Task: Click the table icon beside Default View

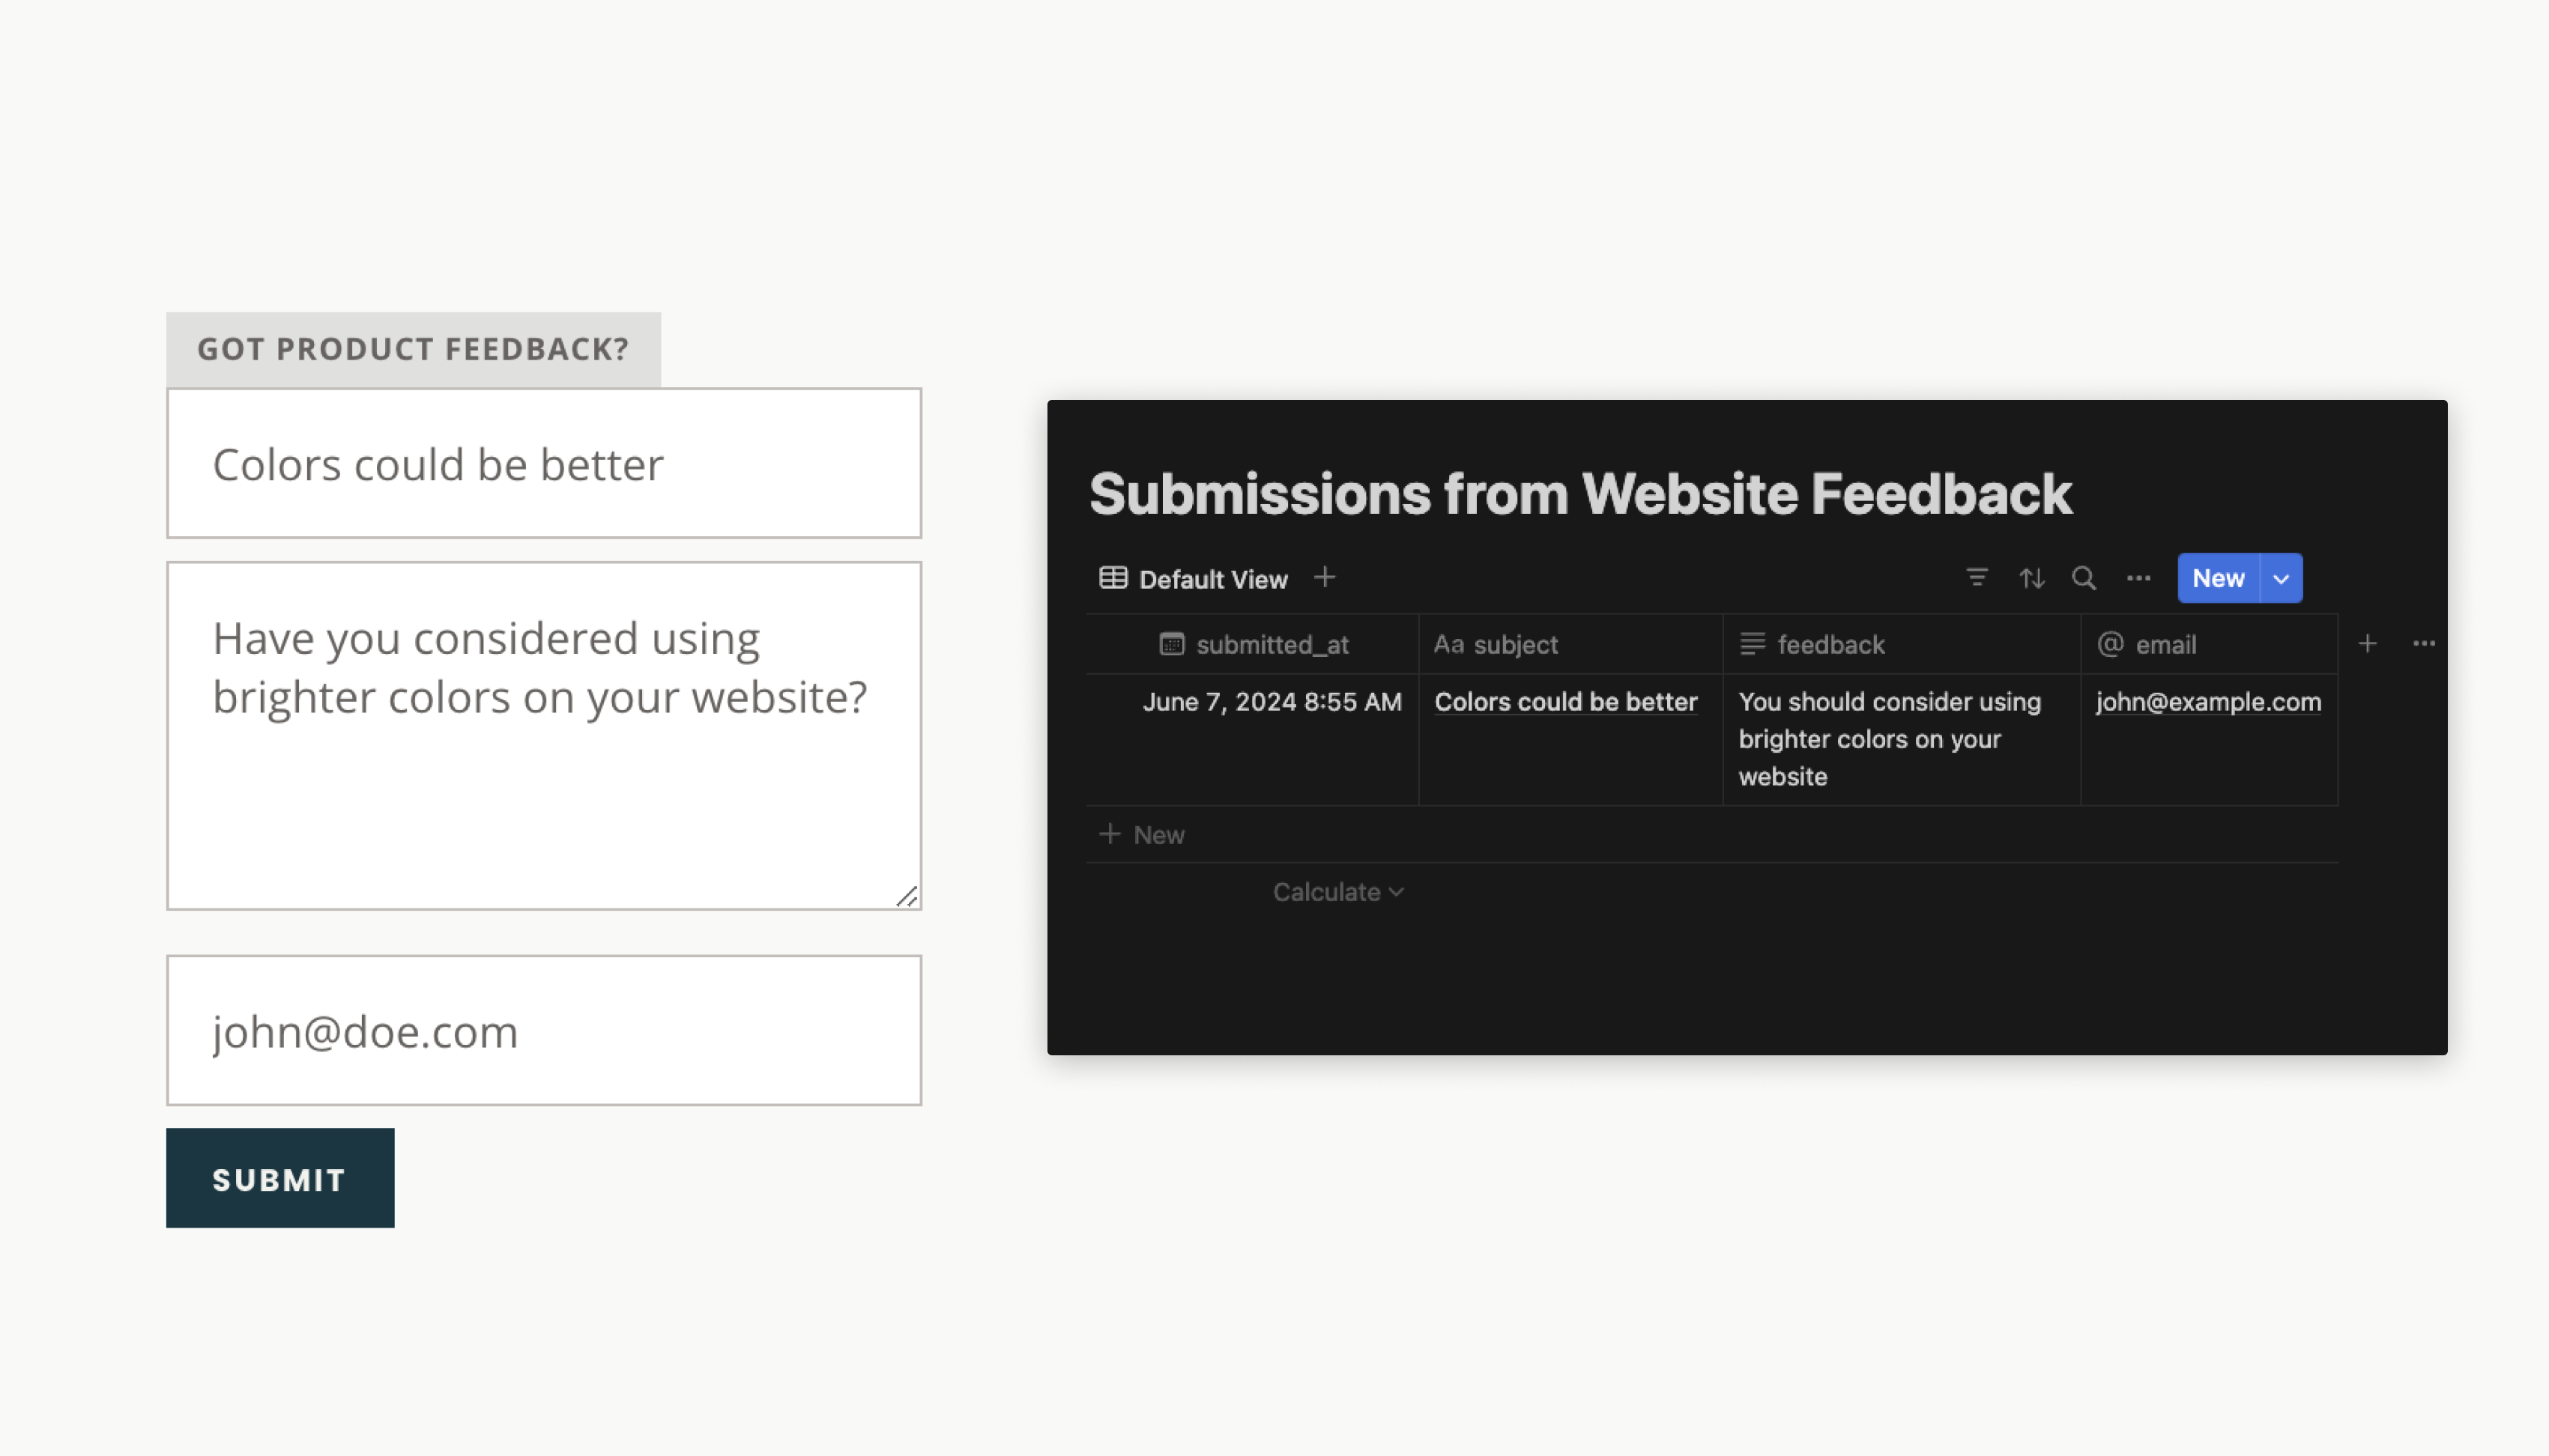Action: click(1113, 578)
